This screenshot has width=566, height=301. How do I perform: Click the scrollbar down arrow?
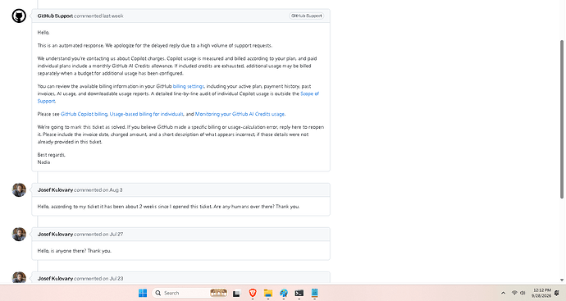pyautogui.click(x=562, y=280)
